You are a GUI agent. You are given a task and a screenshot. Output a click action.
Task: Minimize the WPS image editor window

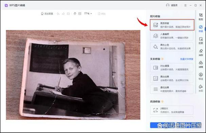pyautogui.click(x=190, y=5)
